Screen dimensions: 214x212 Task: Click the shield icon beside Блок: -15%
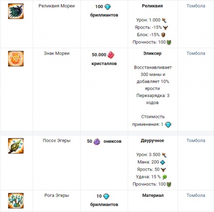[x=163, y=35]
